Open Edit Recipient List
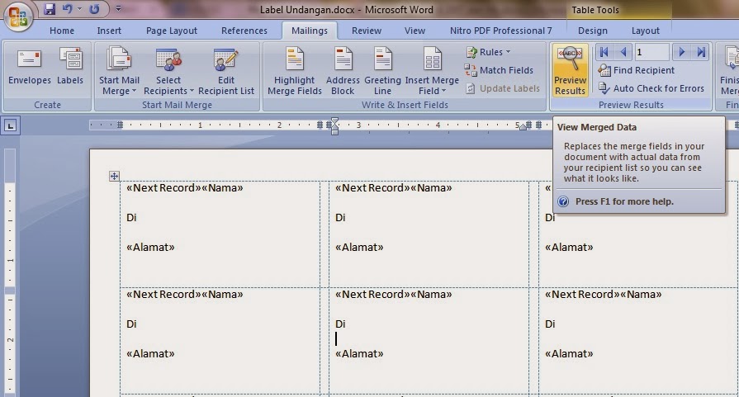739x397 pixels. coord(225,71)
